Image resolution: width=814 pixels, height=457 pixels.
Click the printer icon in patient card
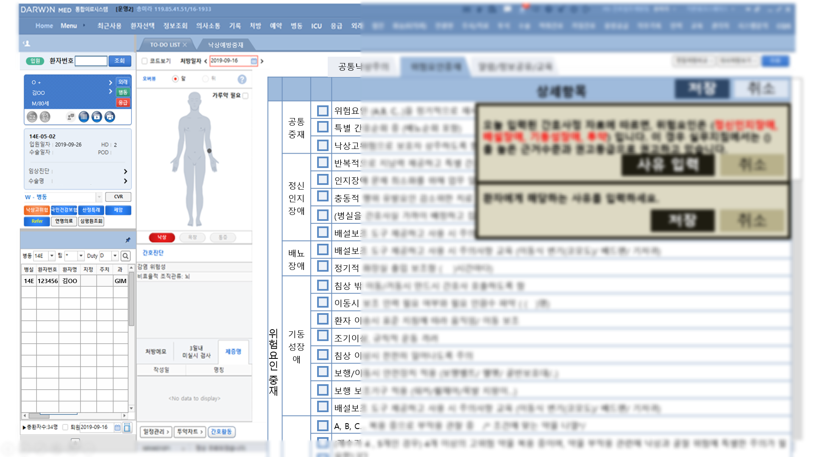[x=110, y=117]
